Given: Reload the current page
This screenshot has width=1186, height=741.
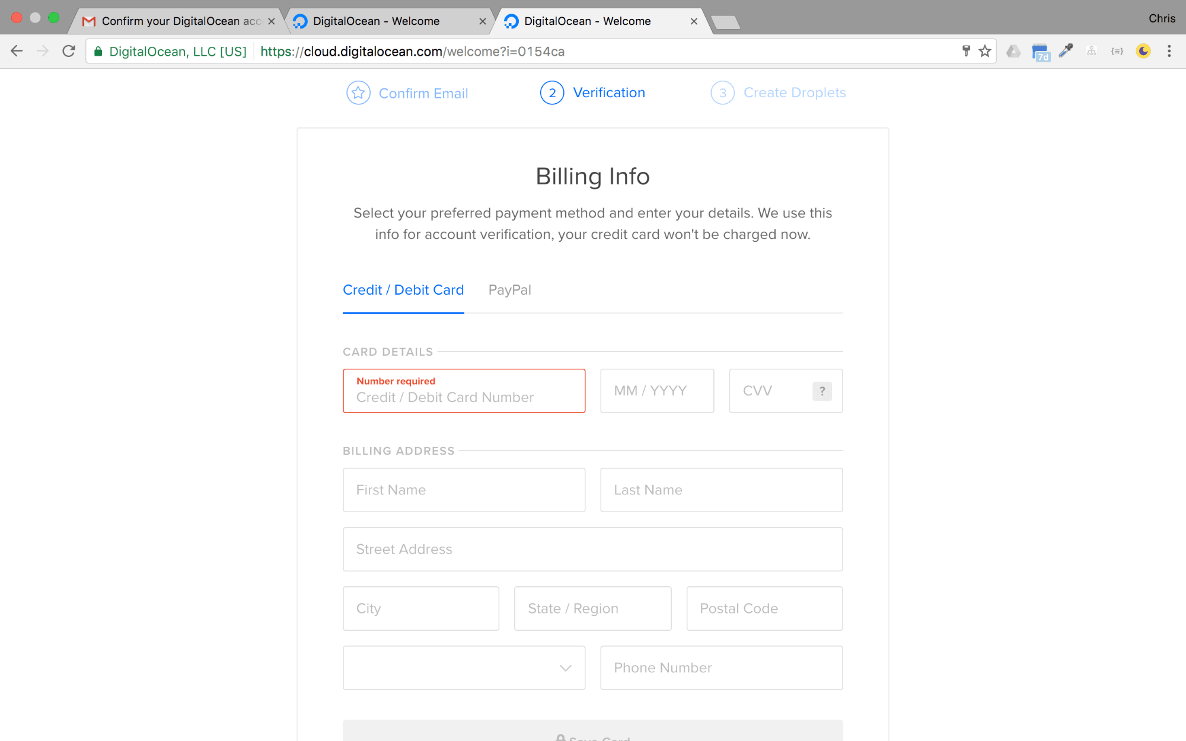Looking at the screenshot, I should [69, 52].
